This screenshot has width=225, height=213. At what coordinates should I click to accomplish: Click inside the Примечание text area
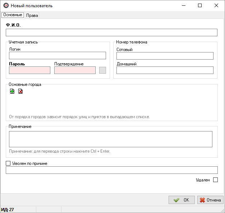[x=110, y=139]
